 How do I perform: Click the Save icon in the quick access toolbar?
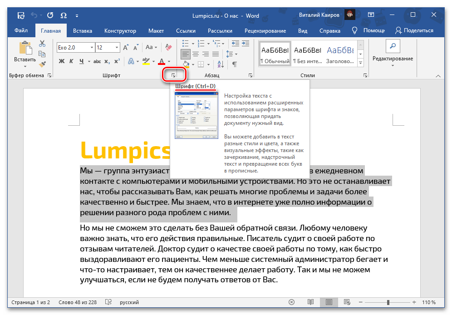[21, 16]
